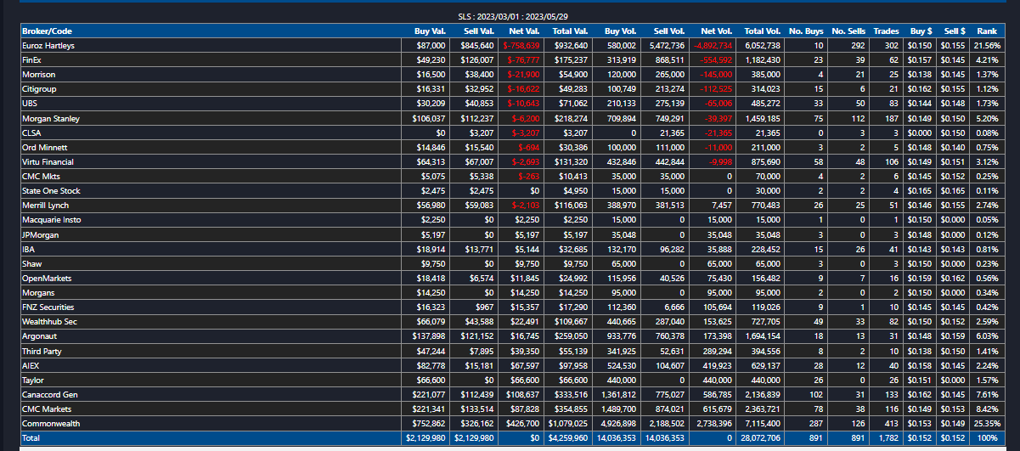Click Commonwealth rank 25.35%
Screen dimensions: 1020x451
[x=987, y=424]
